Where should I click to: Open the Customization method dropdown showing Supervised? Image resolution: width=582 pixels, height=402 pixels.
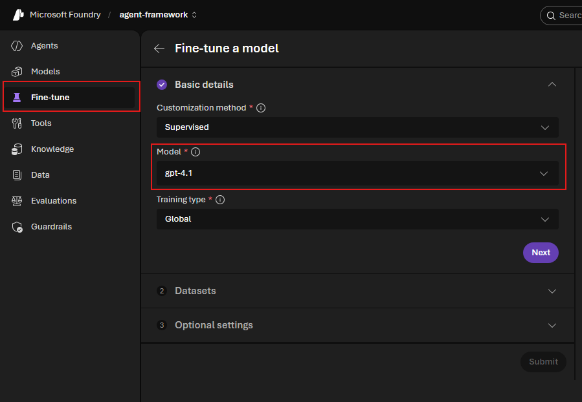(x=357, y=127)
